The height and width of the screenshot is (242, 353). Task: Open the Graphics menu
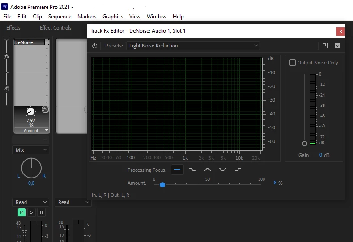click(x=113, y=17)
